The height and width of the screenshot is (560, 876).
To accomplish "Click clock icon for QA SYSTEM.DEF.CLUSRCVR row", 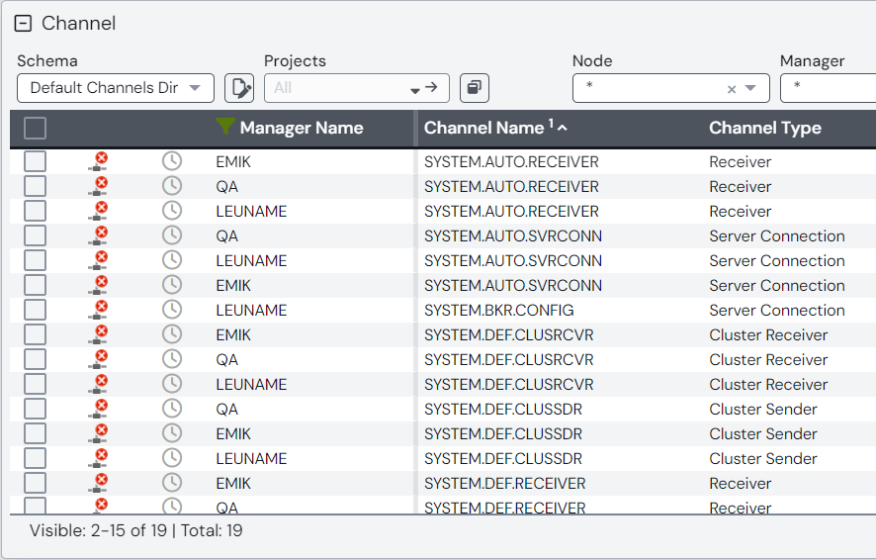I will point(172,359).
